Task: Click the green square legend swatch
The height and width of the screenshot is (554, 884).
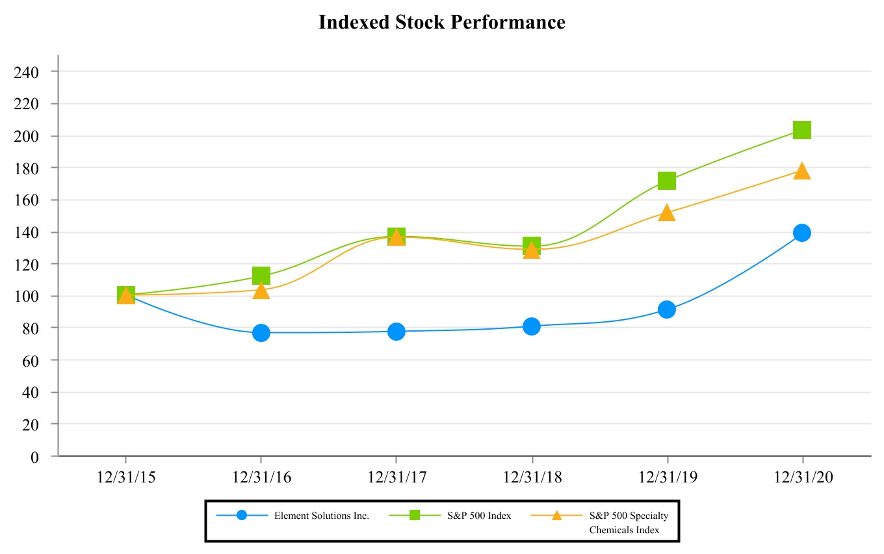Action: point(415,516)
